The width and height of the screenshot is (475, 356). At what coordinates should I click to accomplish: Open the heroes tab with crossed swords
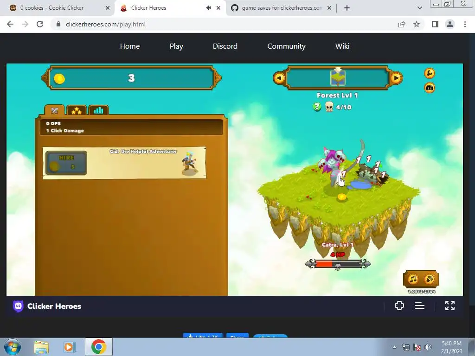point(55,110)
